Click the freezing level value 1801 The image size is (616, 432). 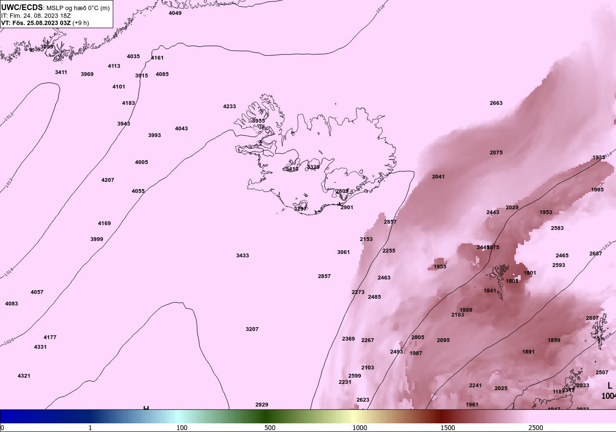(530, 273)
